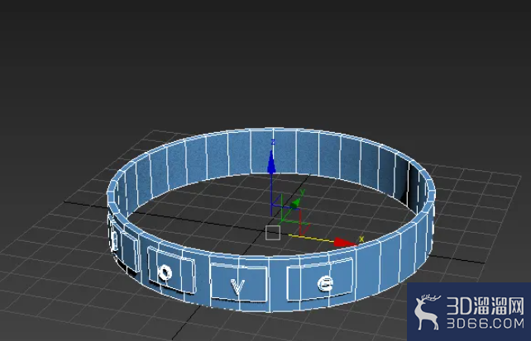Click the yellow X-axis line of the gizmo
531x341 pixels.
312,239
